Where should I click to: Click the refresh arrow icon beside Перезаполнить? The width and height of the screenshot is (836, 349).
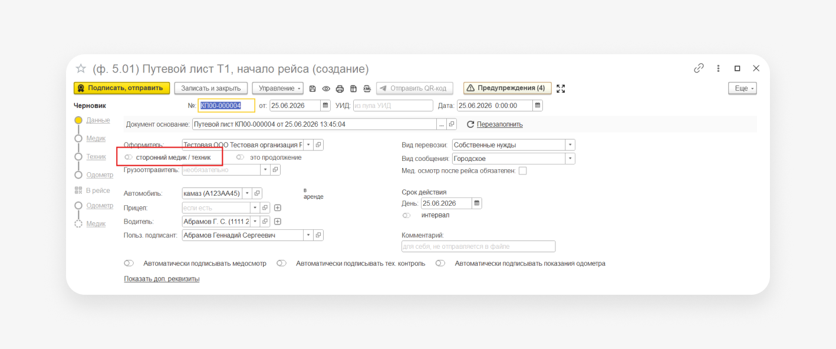(470, 124)
